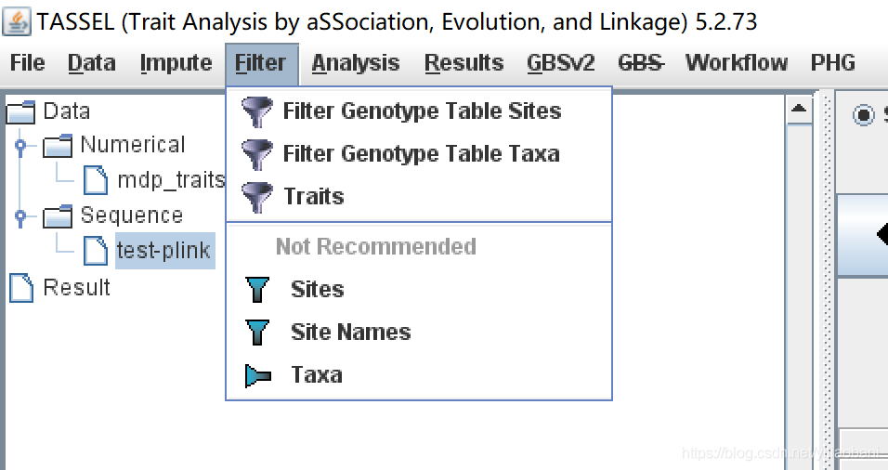This screenshot has height=470, width=888.
Task: Open the Workflow menu
Action: (x=736, y=63)
